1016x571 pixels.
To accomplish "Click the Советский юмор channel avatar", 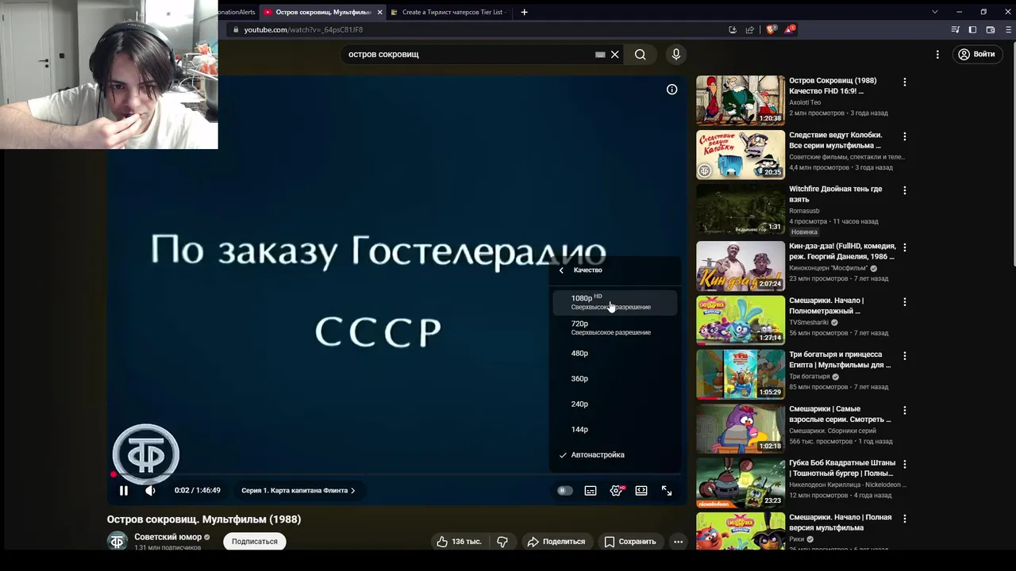I will pos(117,541).
